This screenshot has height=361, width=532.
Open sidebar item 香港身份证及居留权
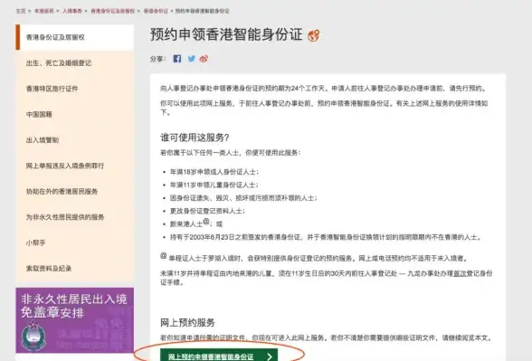74,37
